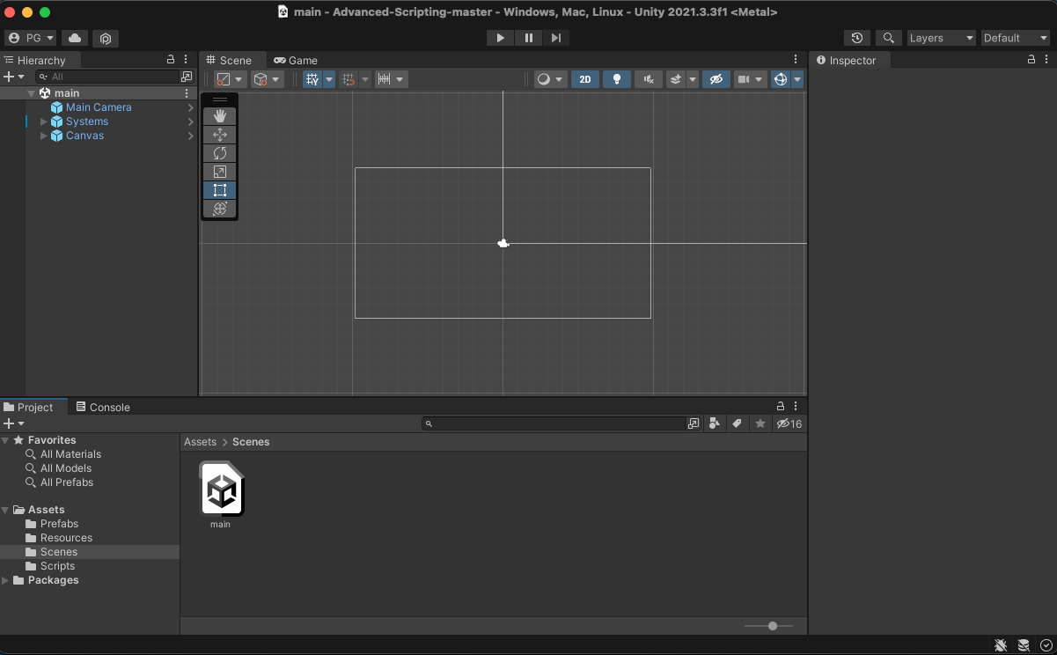The height and width of the screenshot is (655, 1057).
Task: Select the Rotate tool
Action: (220, 152)
